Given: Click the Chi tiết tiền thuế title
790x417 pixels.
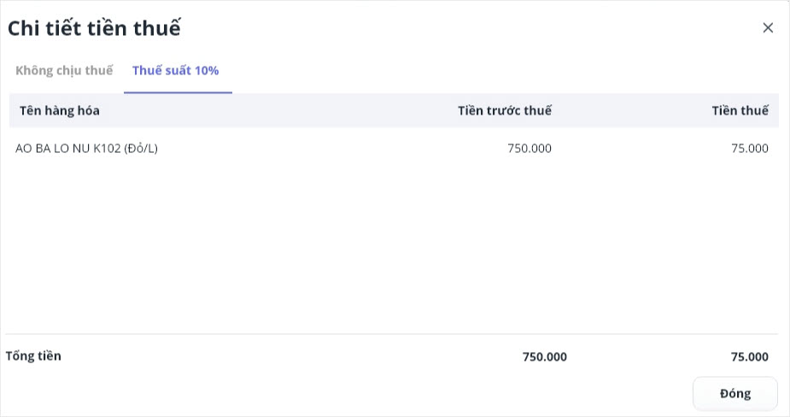Looking at the screenshot, I should [x=94, y=27].
